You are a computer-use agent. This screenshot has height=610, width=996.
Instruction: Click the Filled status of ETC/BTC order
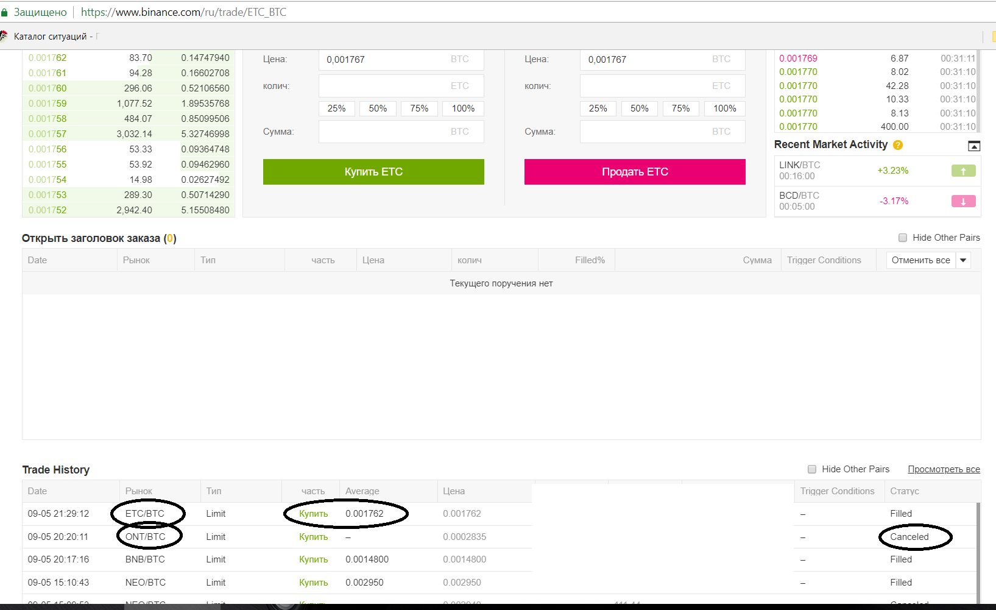tap(901, 514)
